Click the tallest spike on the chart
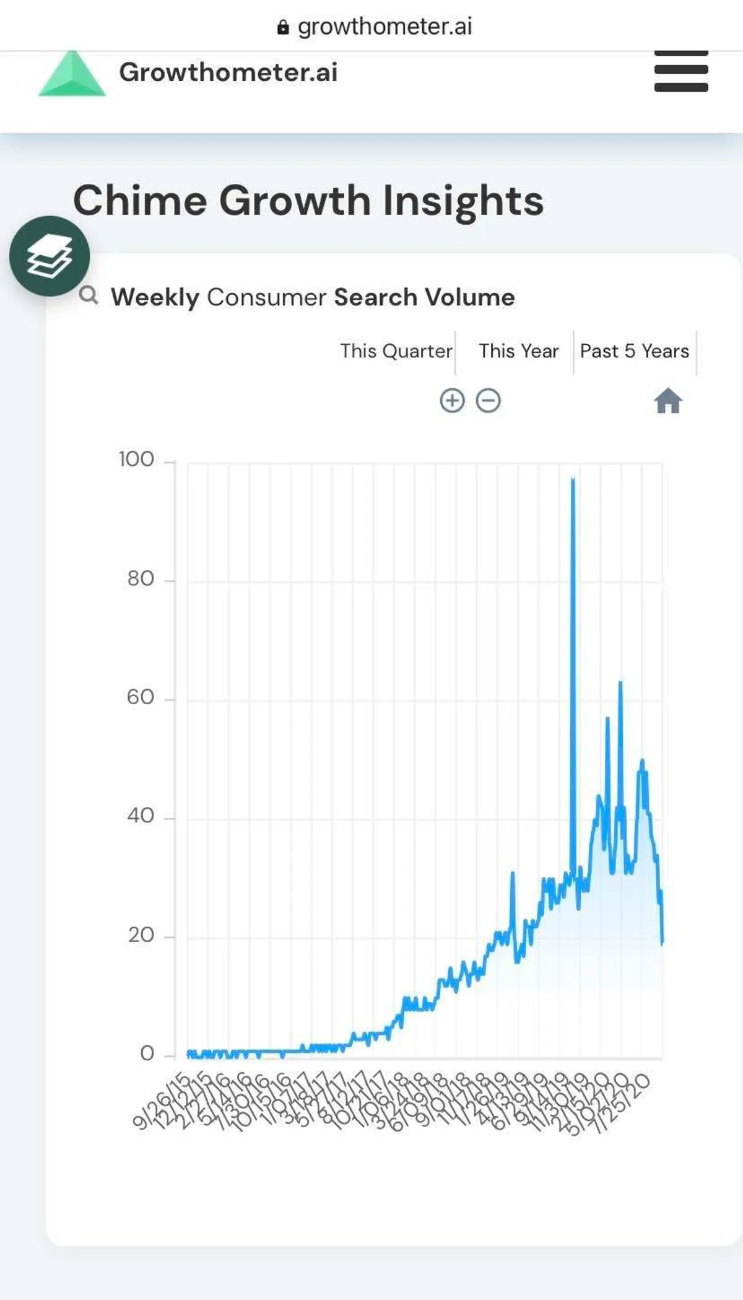Screen dimensions: 743x1300 click(573, 481)
